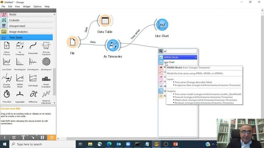Select the VAR Model widget

33,81
